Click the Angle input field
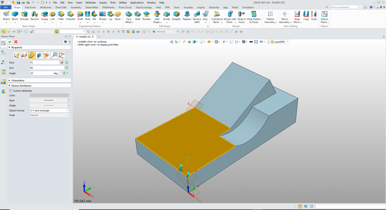This screenshot has height=210, width=386. (x=41, y=73)
